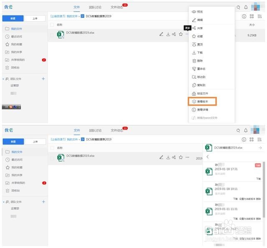Click 预览 (preview) eye entry in context menu
Screen dimensions: 267x248
(x=197, y=12)
